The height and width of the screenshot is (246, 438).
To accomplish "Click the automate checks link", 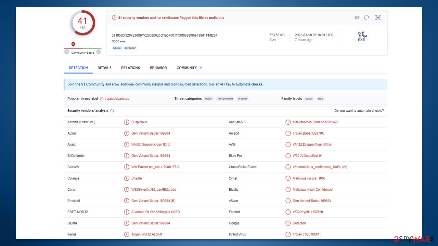I will pos(249,84).
